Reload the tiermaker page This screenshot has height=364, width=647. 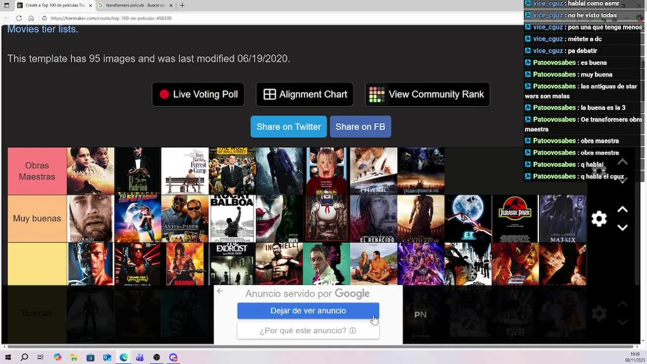(19, 18)
